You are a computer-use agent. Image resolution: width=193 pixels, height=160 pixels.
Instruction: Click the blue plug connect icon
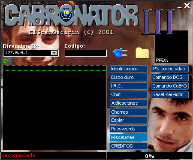coord(121,53)
